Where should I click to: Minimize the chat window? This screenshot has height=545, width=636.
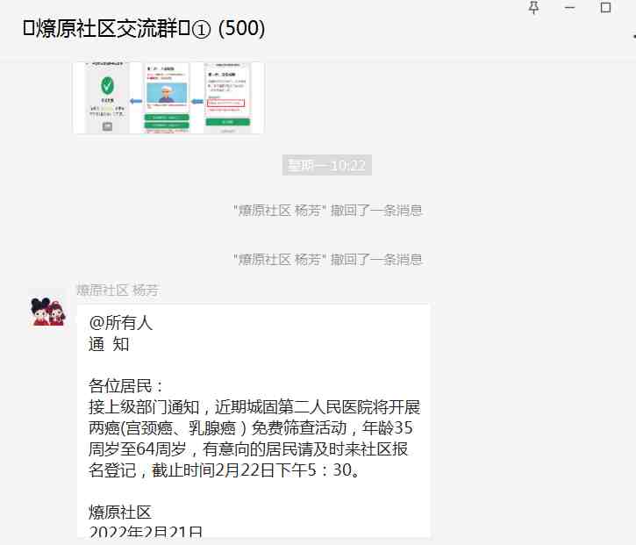(x=570, y=8)
